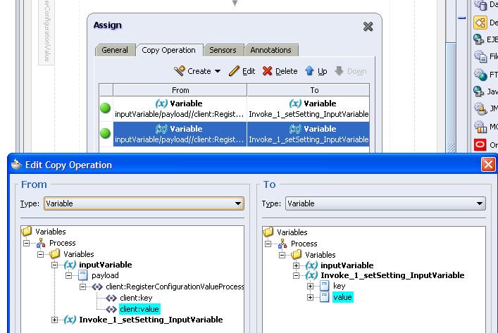Open the To Type dropdown

tap(480, 203)
